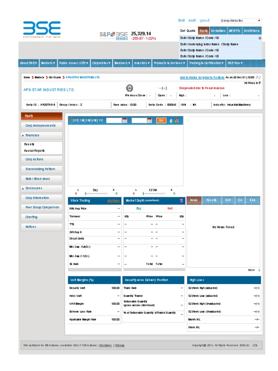Click the chart reload arrow icon
The height and width of the screenshot is (371, 278).
(171, 121)
